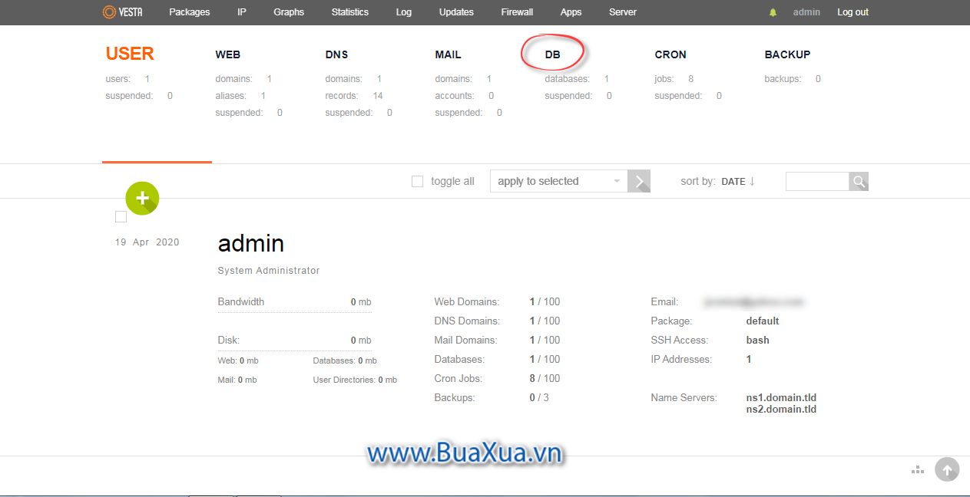Open the notifications bell
This screenshot has width=970, height=497.
pos(773,12)
